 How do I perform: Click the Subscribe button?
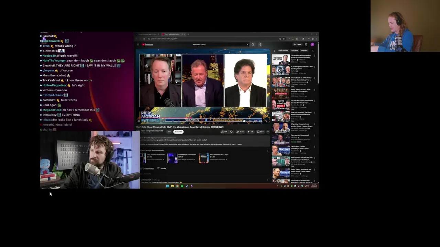tap(178, 132)
